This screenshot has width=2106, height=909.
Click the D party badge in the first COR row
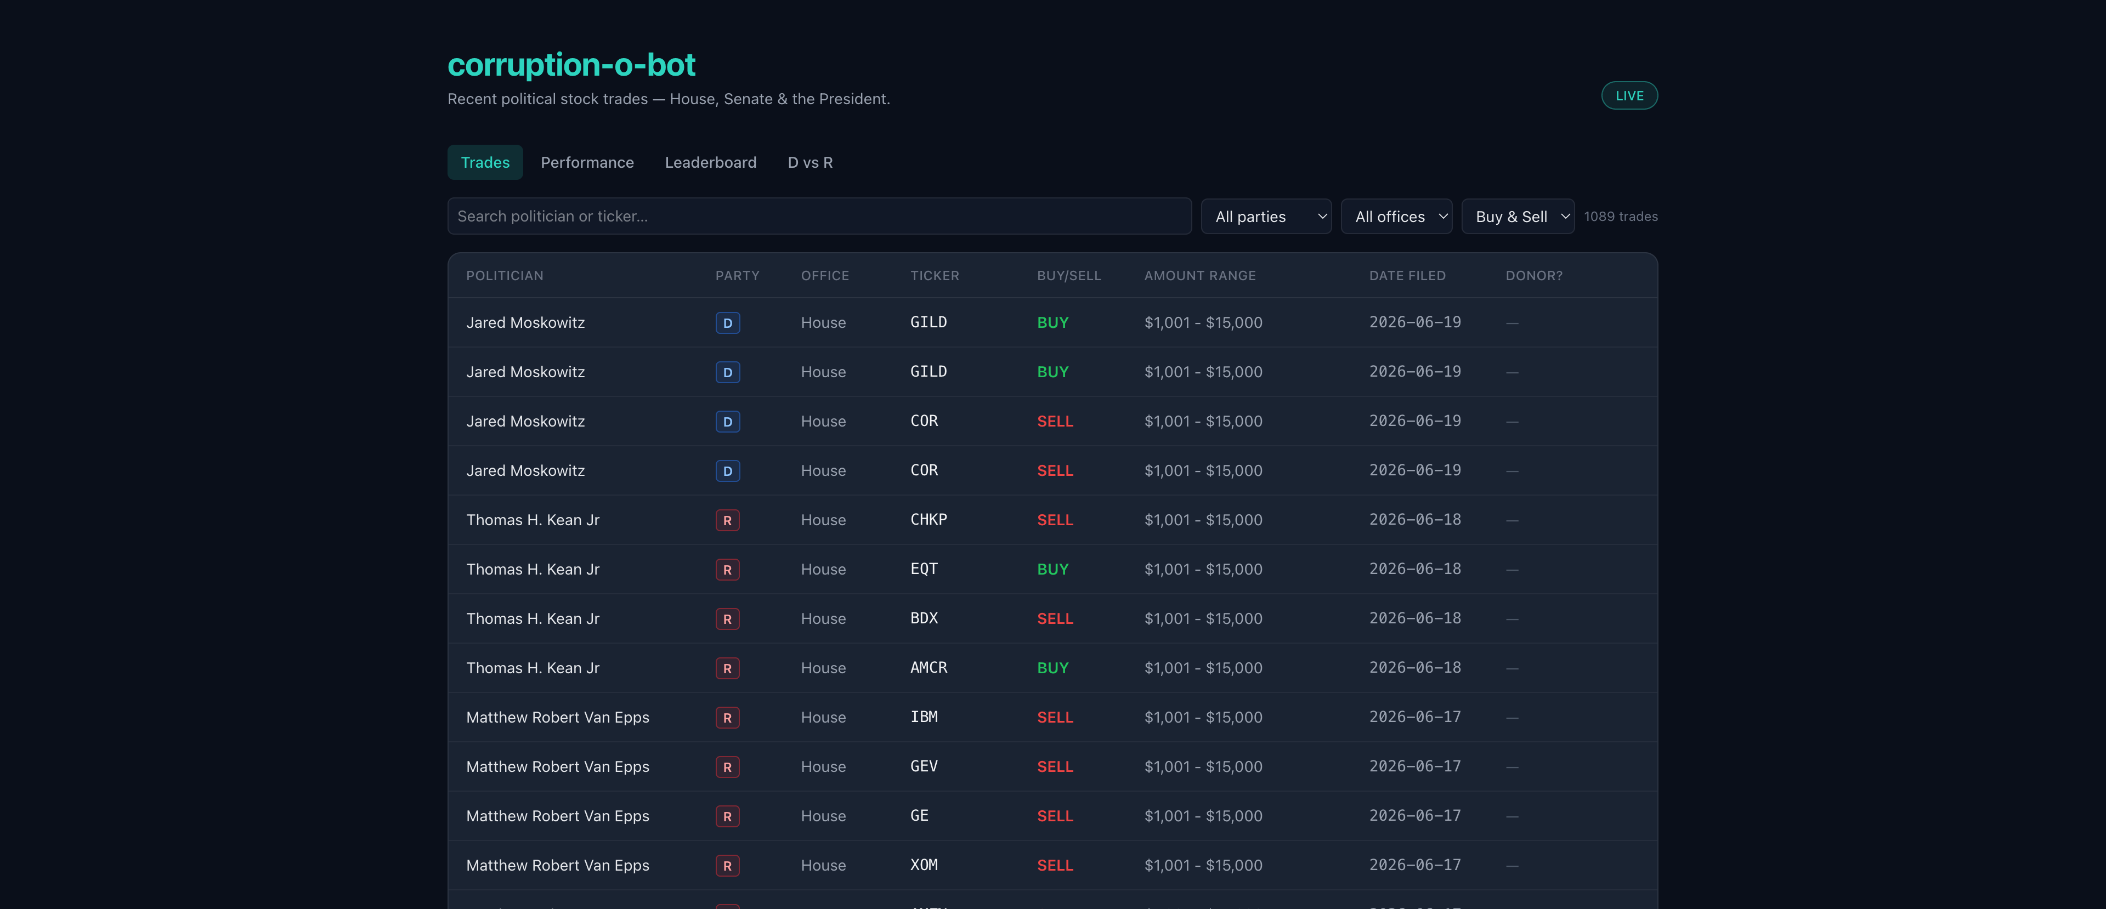727,421
